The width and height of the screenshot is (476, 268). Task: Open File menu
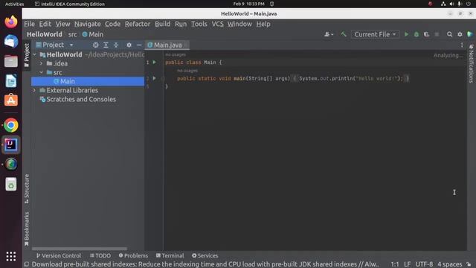pyautogui.click(x=30, y=24)
